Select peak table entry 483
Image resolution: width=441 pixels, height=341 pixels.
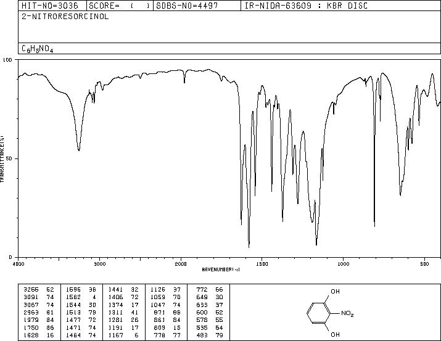click(x=202, y=335)
